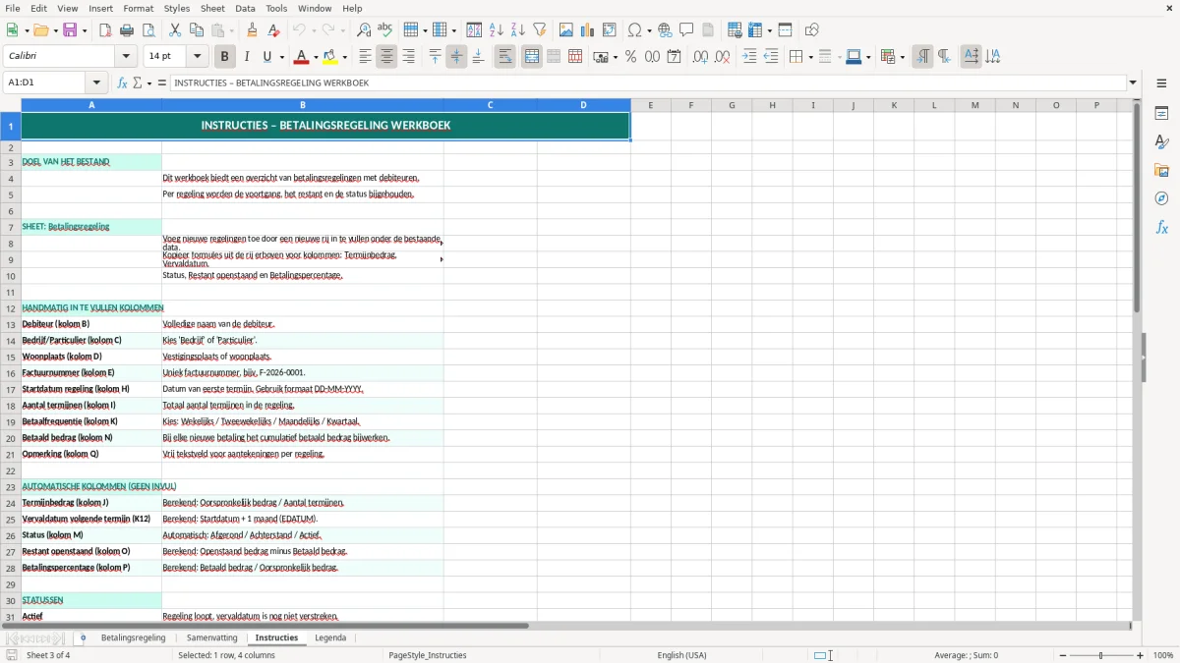The image size is (1180, 663).
Task: Open the Font Size dropdown
Action: click(x=197, y=57)
